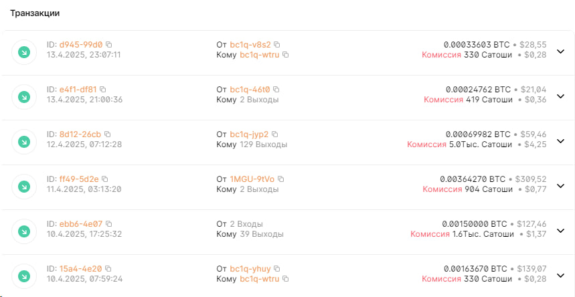Open address link 1MGU-9tVo
This screenshot has width=575, height=297.
coord(252,179)
